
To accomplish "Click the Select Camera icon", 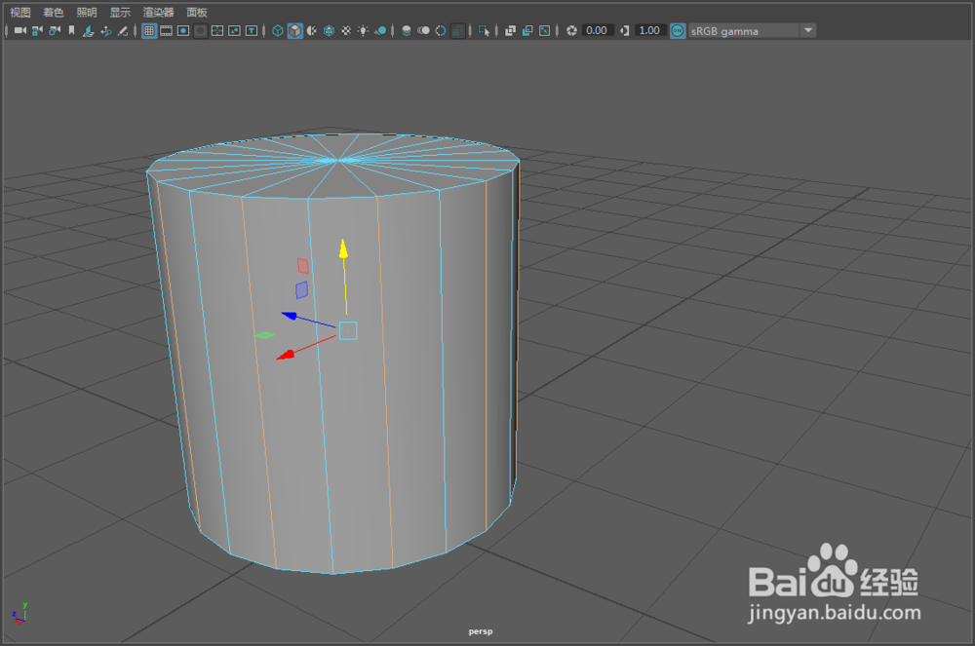I will (x=19, y=30).
